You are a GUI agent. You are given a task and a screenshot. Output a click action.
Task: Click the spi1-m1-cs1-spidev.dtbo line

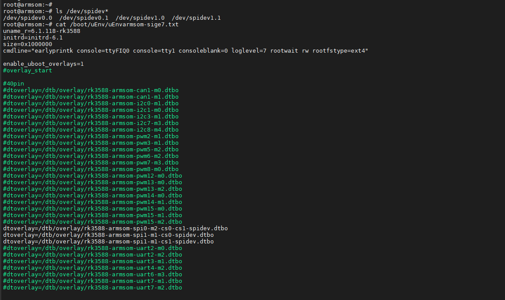[108, 242]
